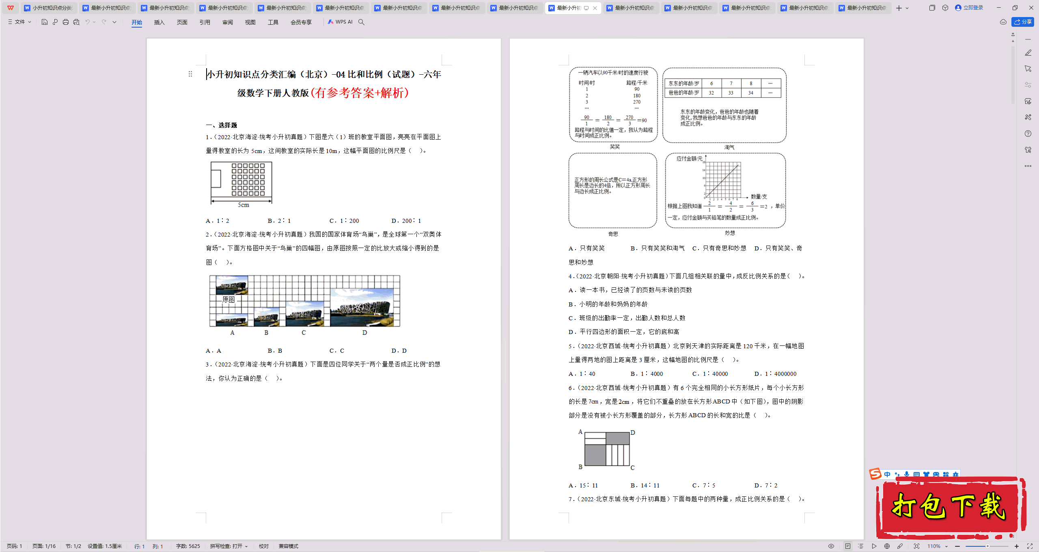Click the new tab plus button
Screen dimensions: 1039x552
point(899,8)
